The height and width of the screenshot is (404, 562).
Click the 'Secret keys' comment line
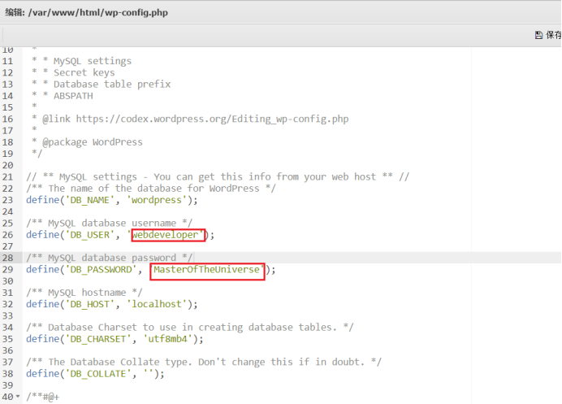(x=73, y=72)
